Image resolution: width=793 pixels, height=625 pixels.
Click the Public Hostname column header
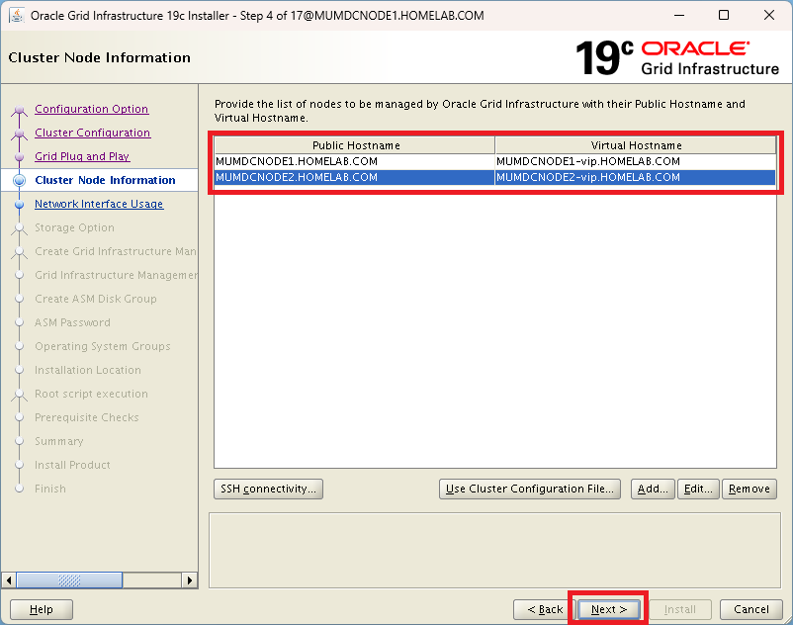[355, 145]
